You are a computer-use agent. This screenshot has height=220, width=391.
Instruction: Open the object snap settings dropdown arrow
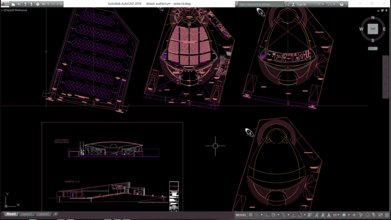point(305,215)
